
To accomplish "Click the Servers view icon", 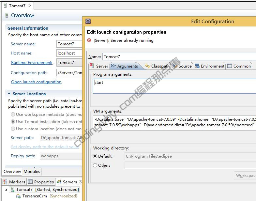I will pyautogui.click(x=59, y=182).
